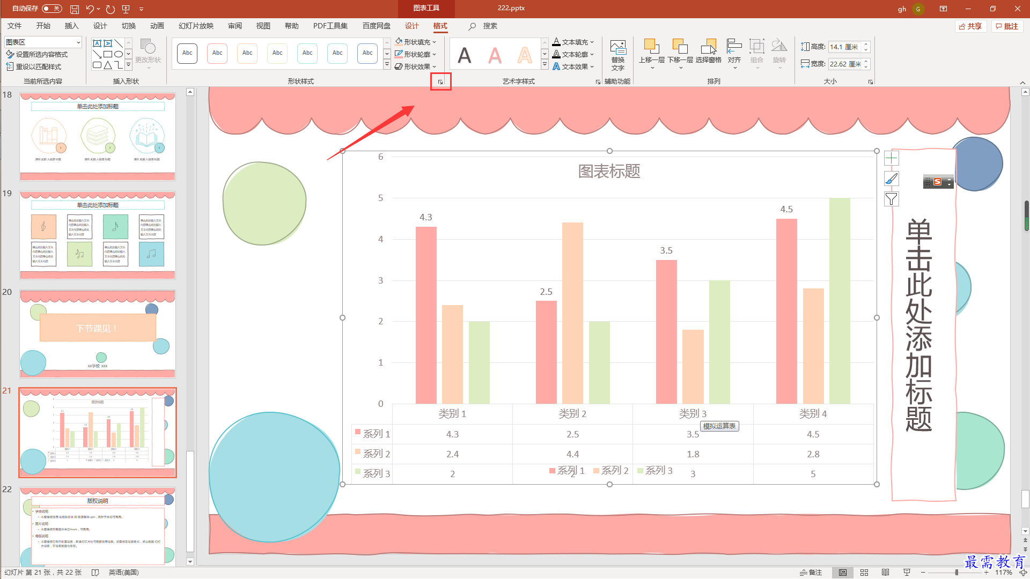This screenshot has width=1030, height=579.
Task: Collapse the ribbon with the arrow
Action: (1022, 83)
